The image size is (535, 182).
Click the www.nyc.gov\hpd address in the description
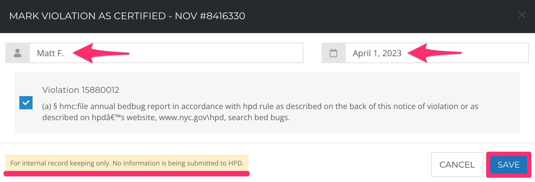[192, 117]
